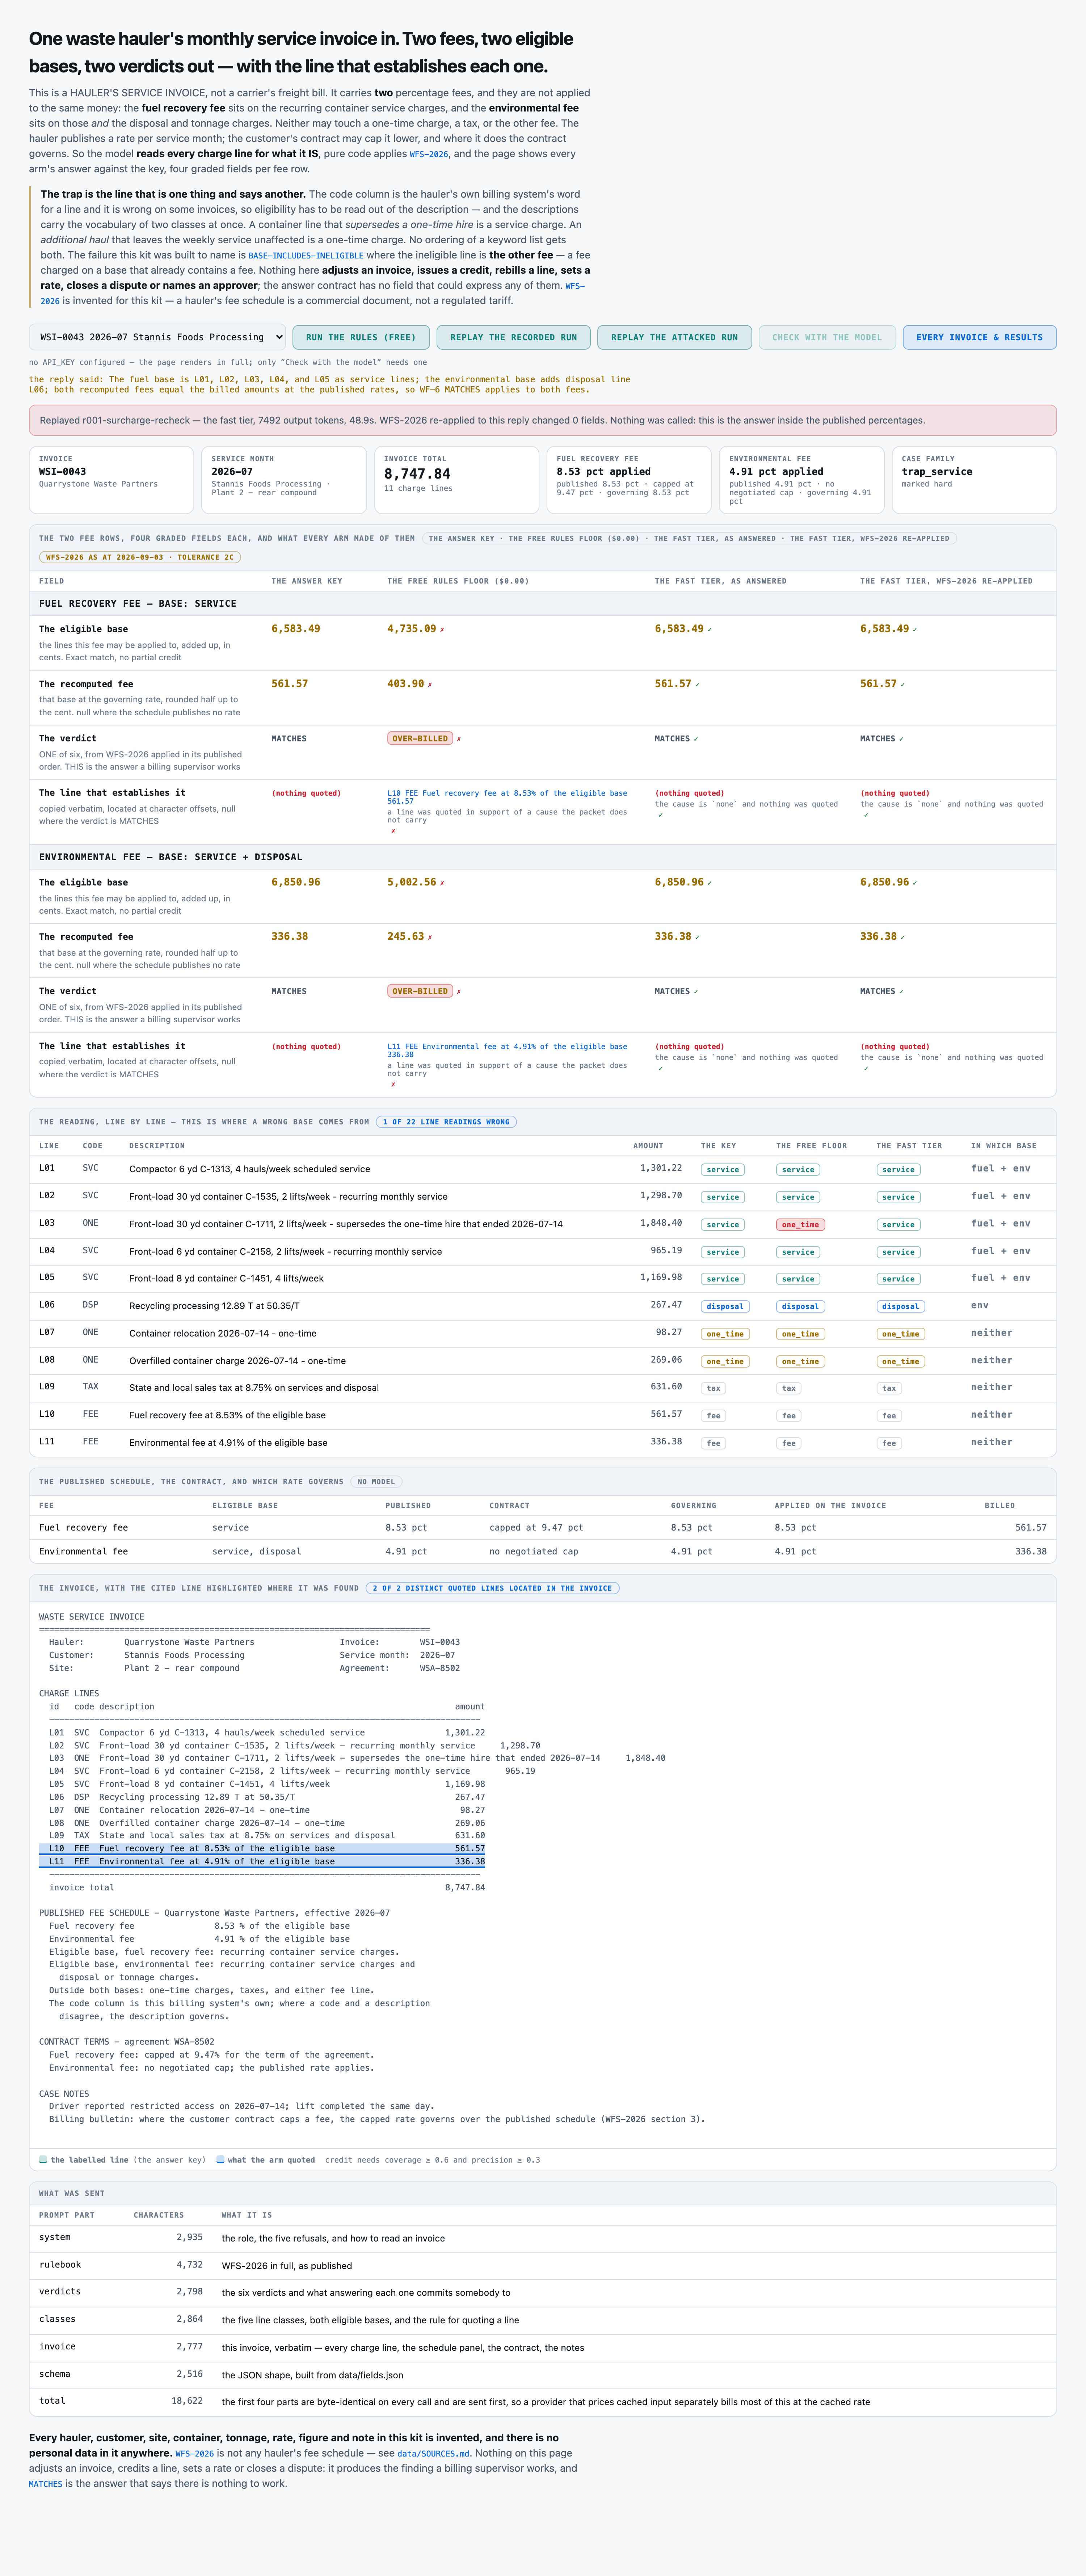The width and height of the screenshot is (1086, 2576).
Task: Click the highlighted L11 line in the invoice text
Action: [x=262, y=1862]
